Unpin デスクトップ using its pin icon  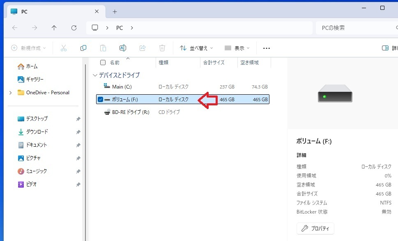(78, 119)
